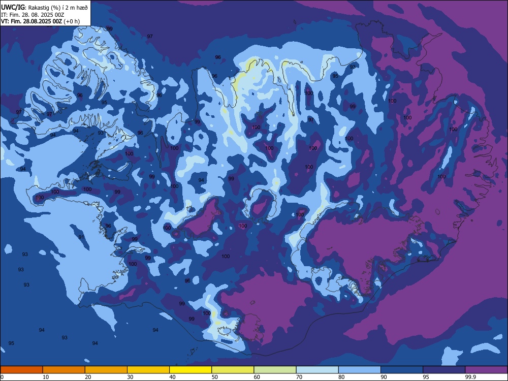508x381 pixels.
Task: Click the purple above-99.9 legend swatch
Action: [x=486, y=370]
